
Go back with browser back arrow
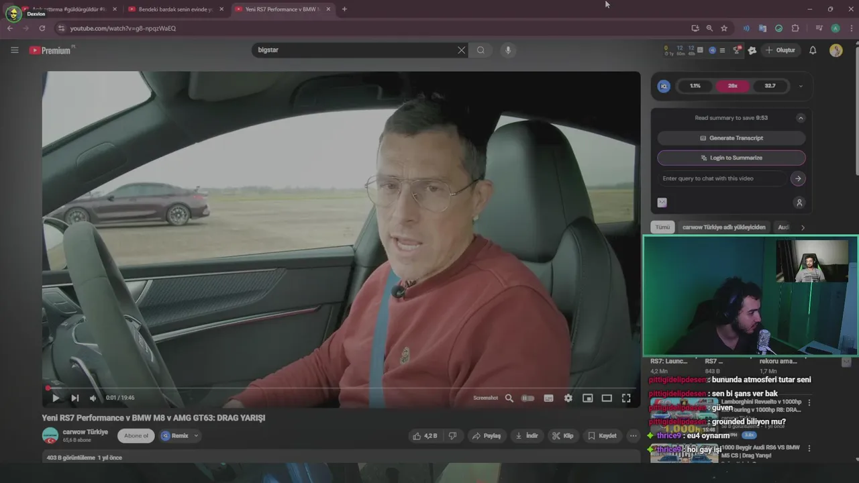coord(10,28)
